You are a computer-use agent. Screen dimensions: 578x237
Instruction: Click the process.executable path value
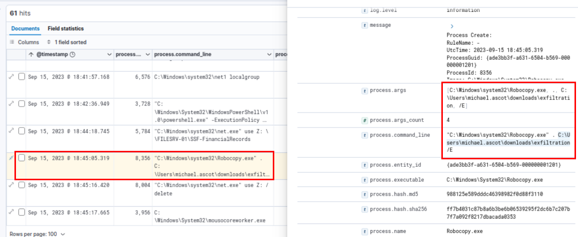[480, 179]
